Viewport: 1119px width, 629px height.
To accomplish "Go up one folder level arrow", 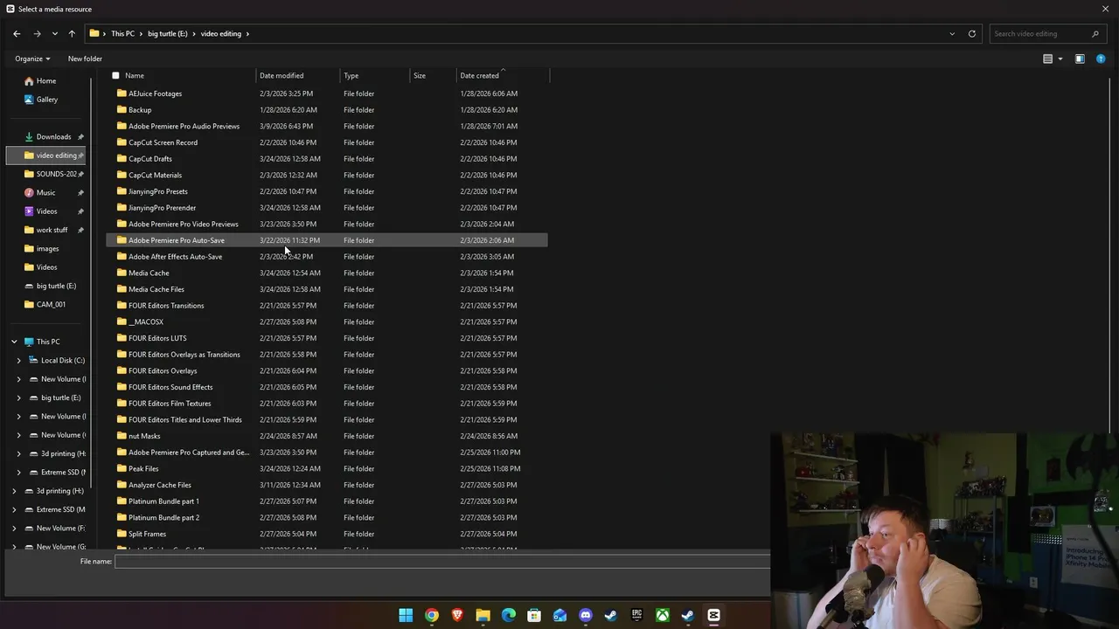I will pos(72,33).
